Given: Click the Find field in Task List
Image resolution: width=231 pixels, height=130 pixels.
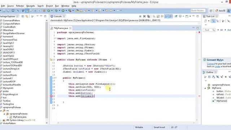Looking at the screenshot, I should [209, 30].
